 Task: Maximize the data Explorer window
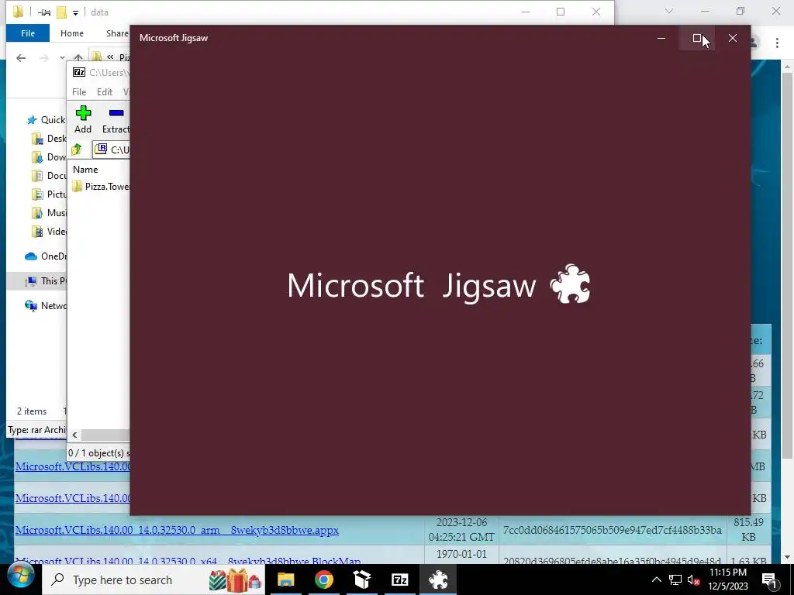(561, 12)
